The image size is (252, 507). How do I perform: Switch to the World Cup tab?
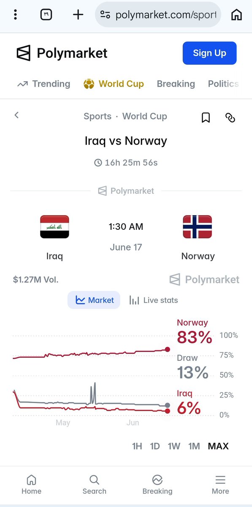[x=114, y=84]
